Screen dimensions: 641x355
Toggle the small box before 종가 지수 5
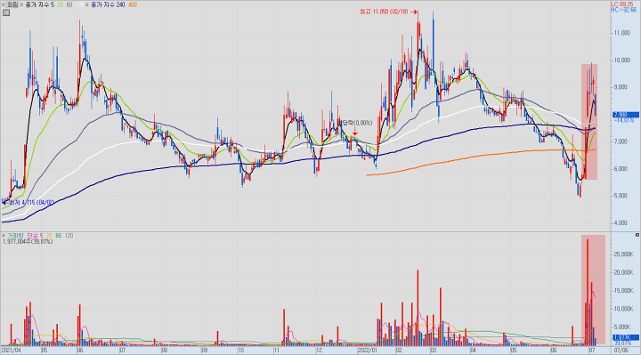[21, 5]
